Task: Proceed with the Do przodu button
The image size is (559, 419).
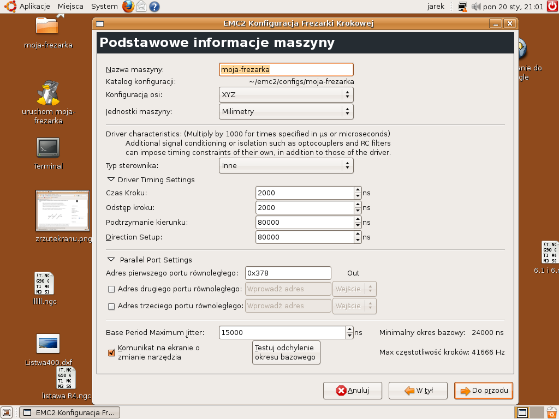Action: click(484, 391)
